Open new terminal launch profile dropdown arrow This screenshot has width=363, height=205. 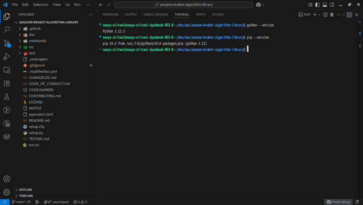coord(319,15)
